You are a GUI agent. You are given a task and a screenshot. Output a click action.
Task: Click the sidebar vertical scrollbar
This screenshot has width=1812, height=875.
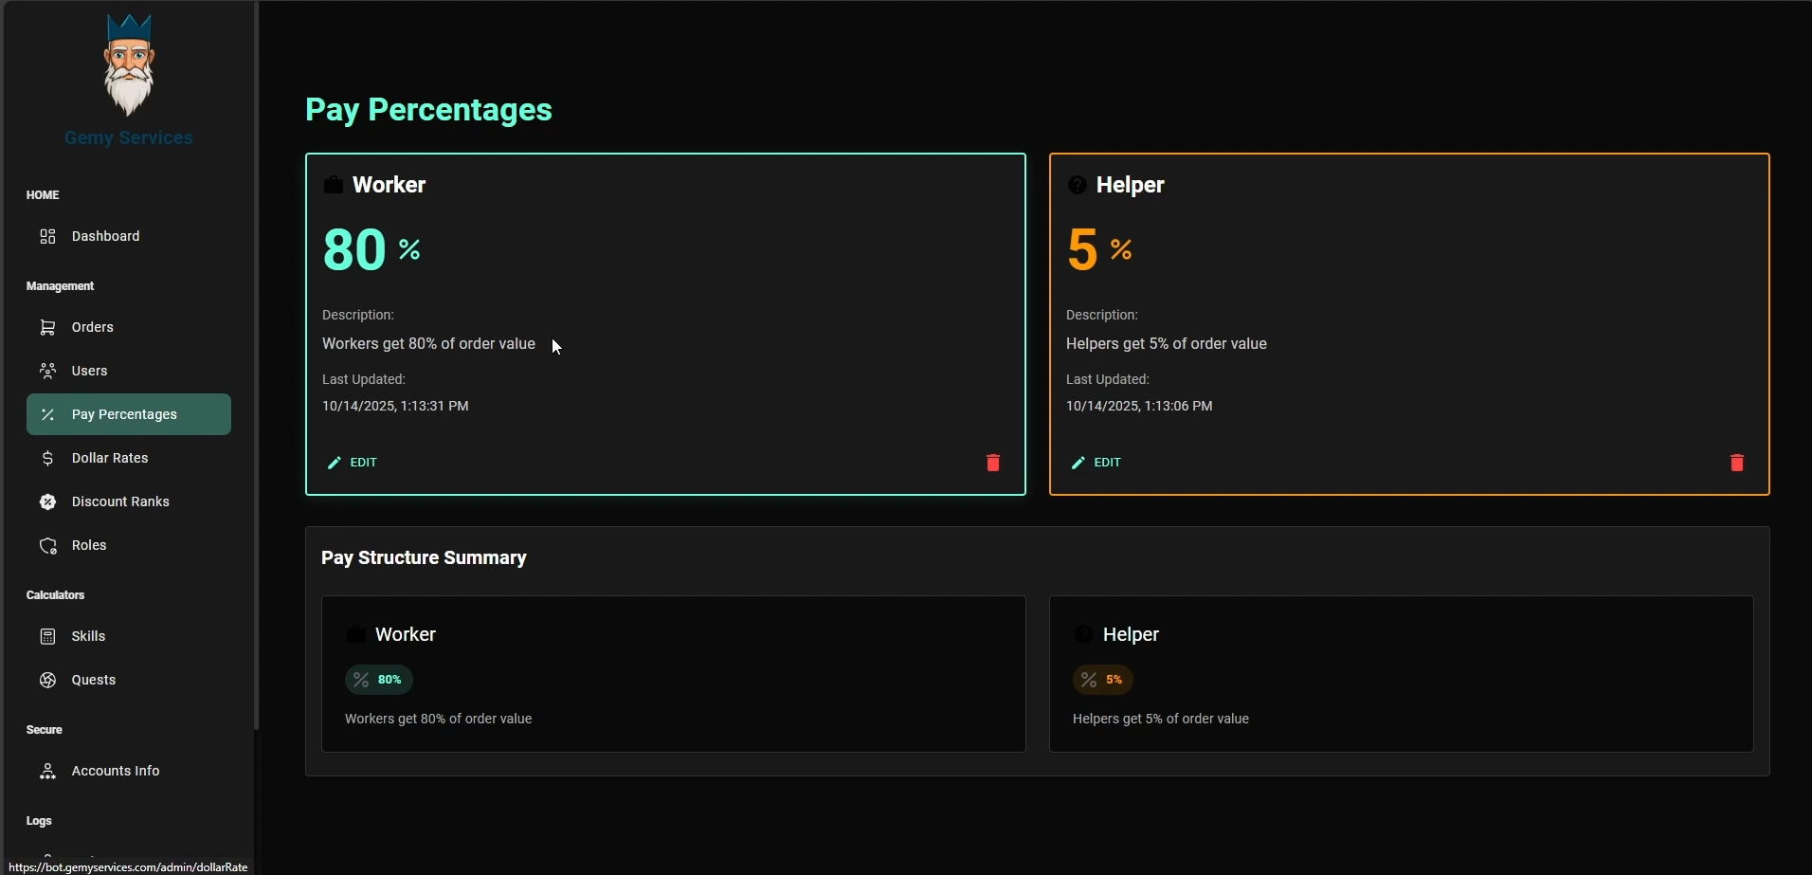[256, 365]
